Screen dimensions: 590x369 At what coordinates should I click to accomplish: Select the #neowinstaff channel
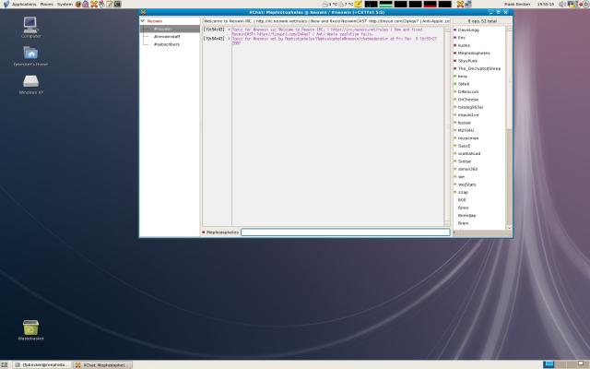tap(167, 37)
